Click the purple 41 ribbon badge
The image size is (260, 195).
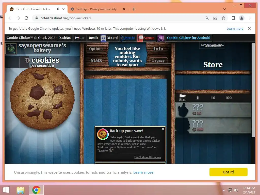coord(161,38)
